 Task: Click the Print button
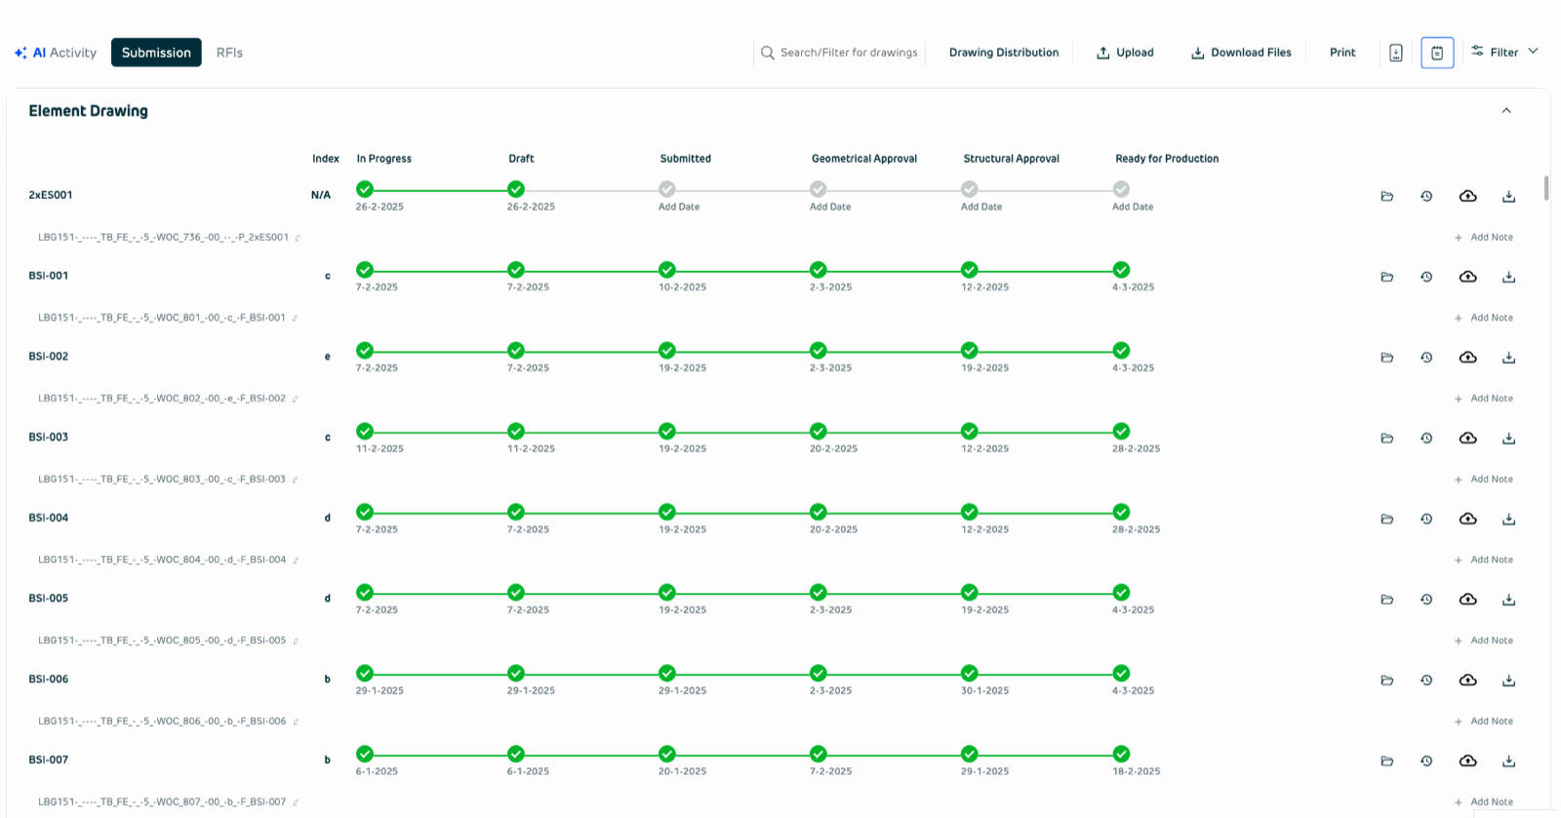click(x=1342, y=53)
